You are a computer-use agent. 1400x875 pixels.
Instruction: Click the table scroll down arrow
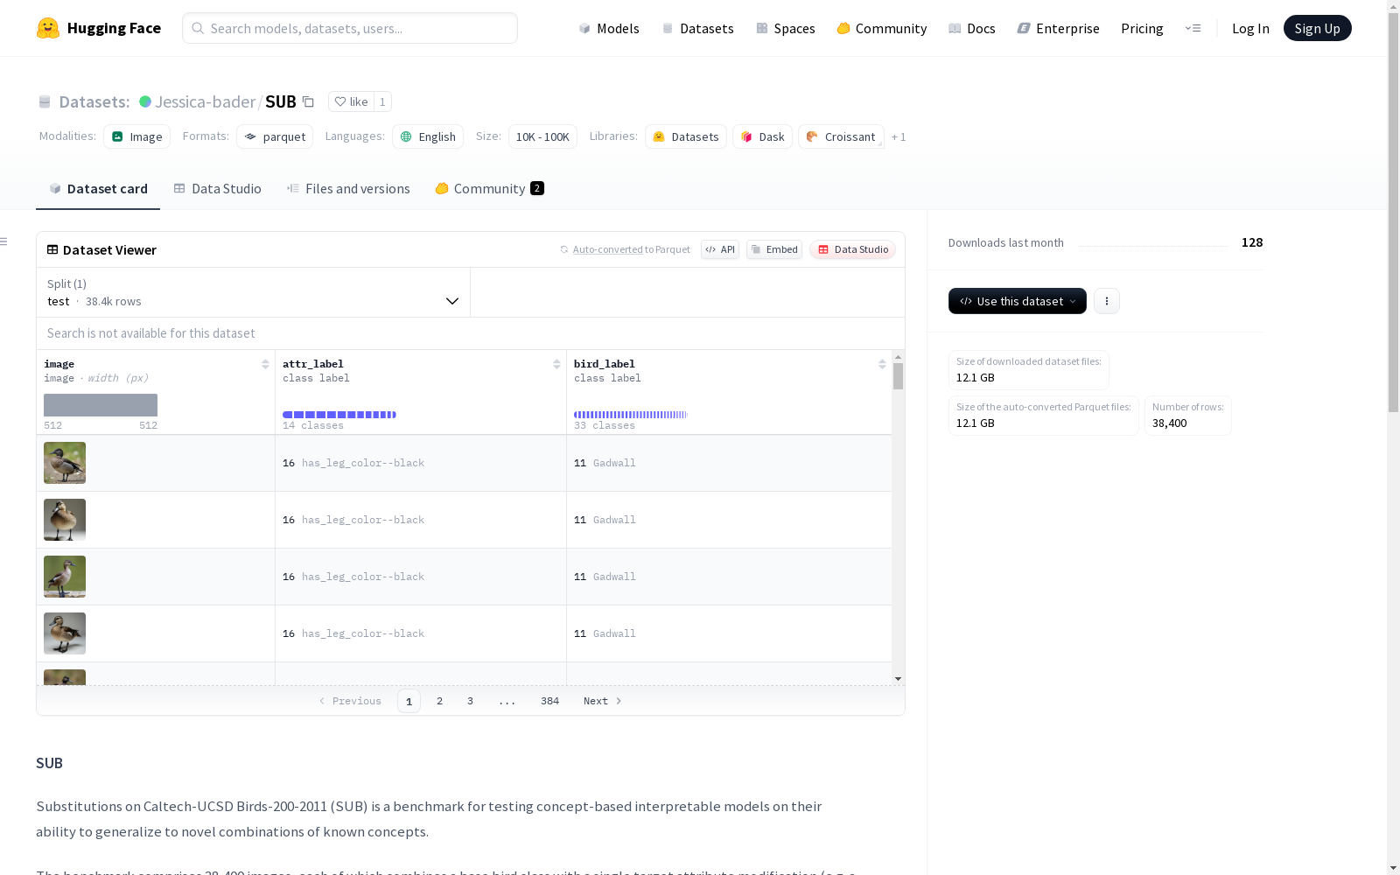coord(898,679)
